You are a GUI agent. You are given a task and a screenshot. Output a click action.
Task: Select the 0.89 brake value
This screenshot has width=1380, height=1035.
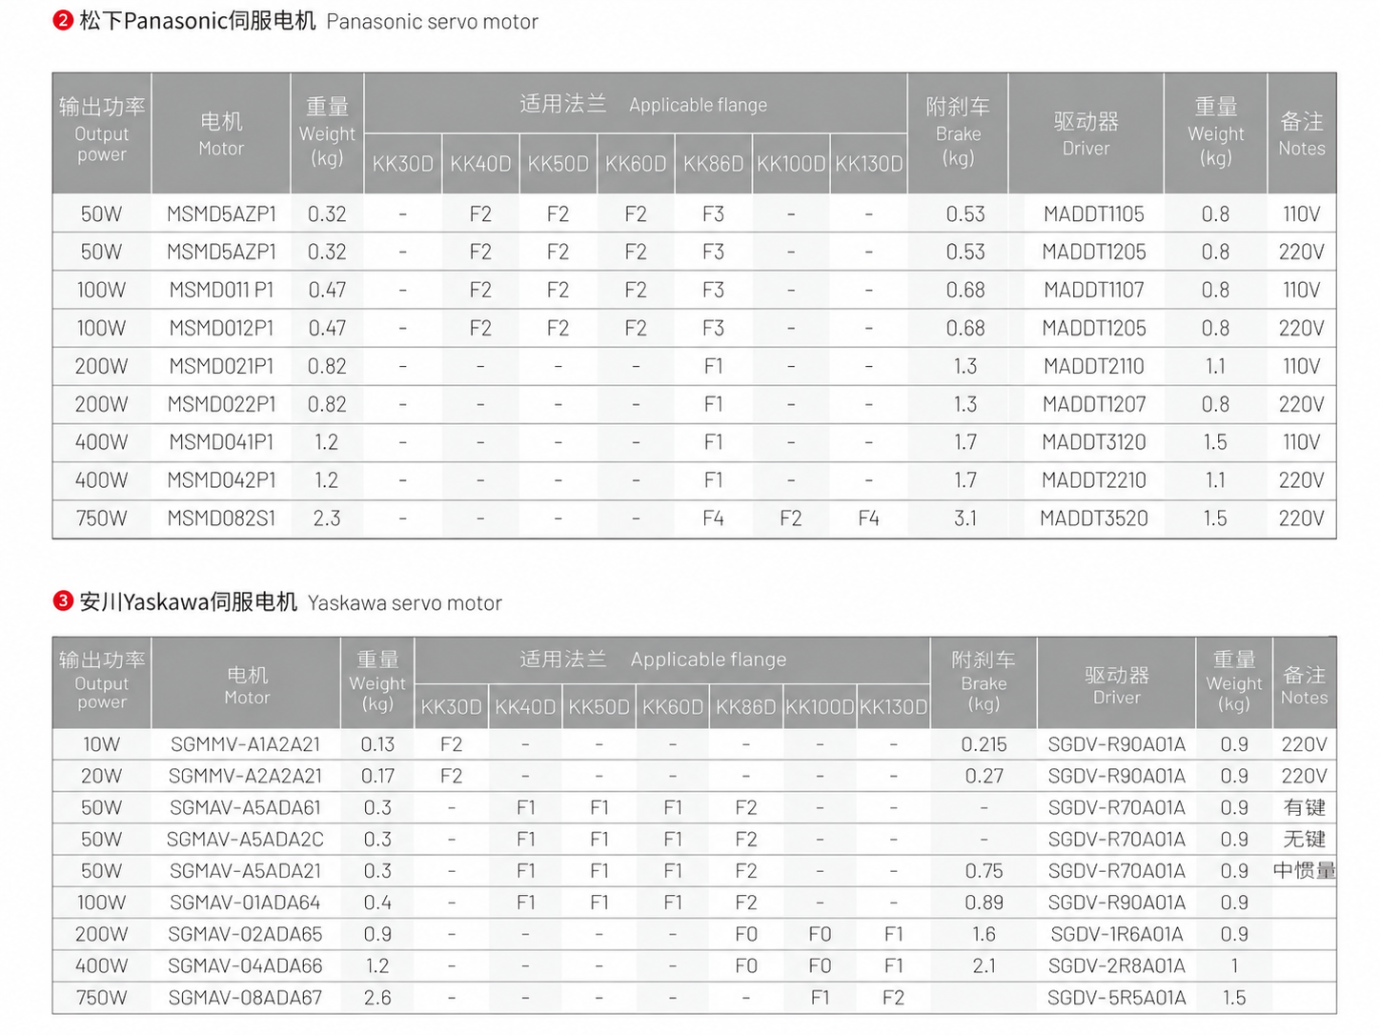(x=984, y=903)
